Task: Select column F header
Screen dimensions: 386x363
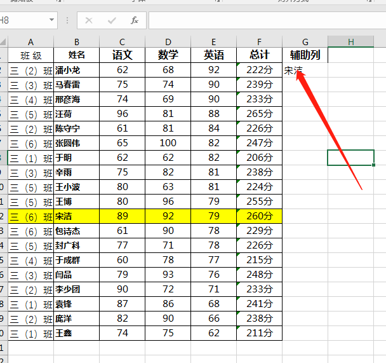Action: pyautogui.click(x=259, y=42)
